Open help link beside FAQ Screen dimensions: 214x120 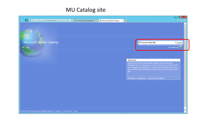point(28,47)
